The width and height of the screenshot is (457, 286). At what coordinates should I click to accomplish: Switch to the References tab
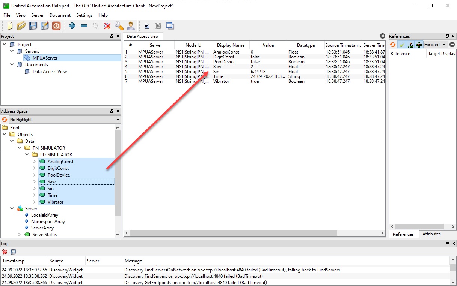click(403, 234)
